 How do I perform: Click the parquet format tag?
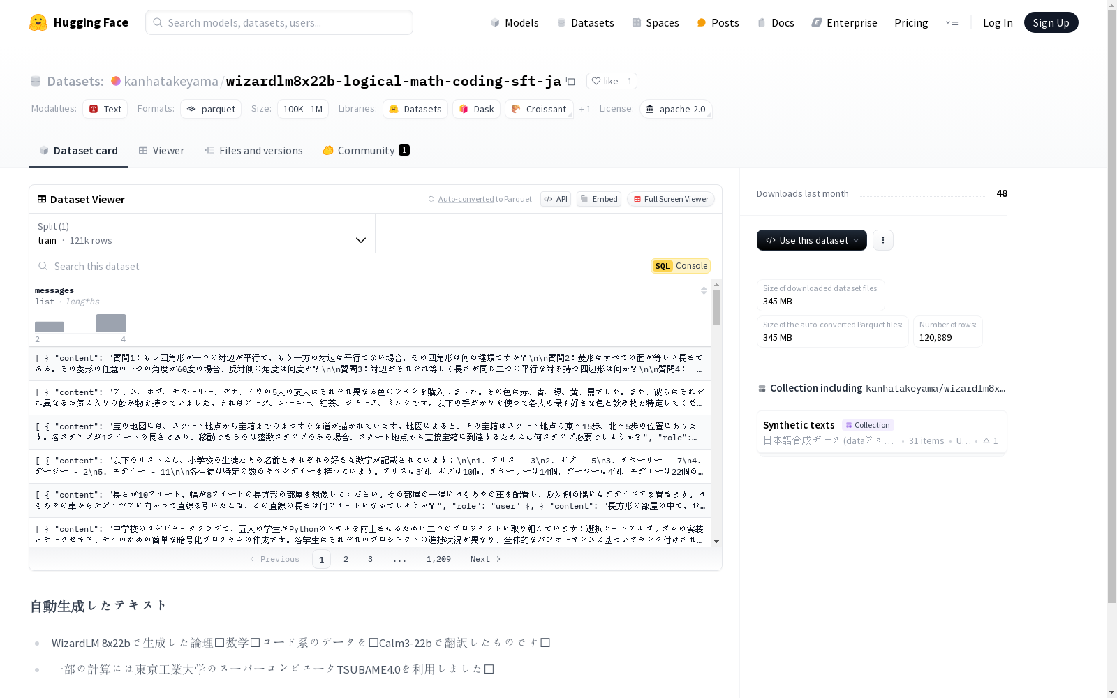[211, 109]
